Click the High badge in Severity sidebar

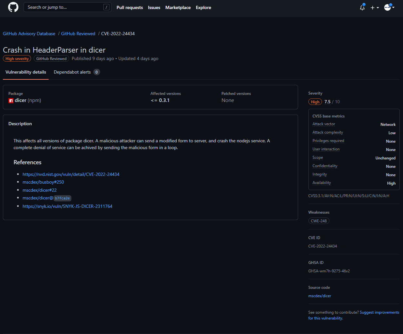point(315,102)
